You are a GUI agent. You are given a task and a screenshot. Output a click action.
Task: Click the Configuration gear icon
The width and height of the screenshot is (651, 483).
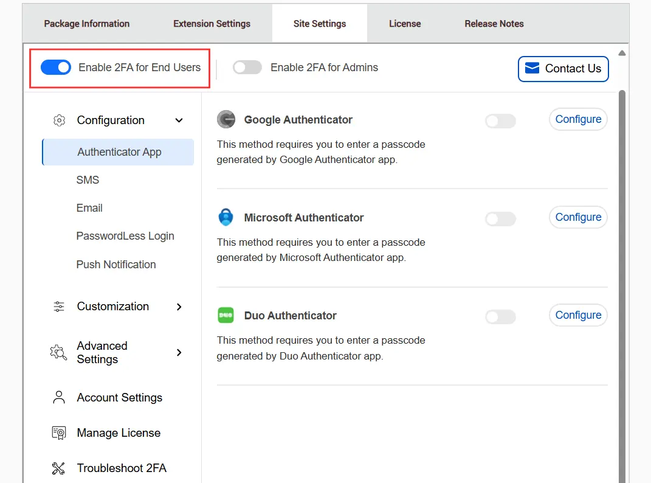[60, 120]
